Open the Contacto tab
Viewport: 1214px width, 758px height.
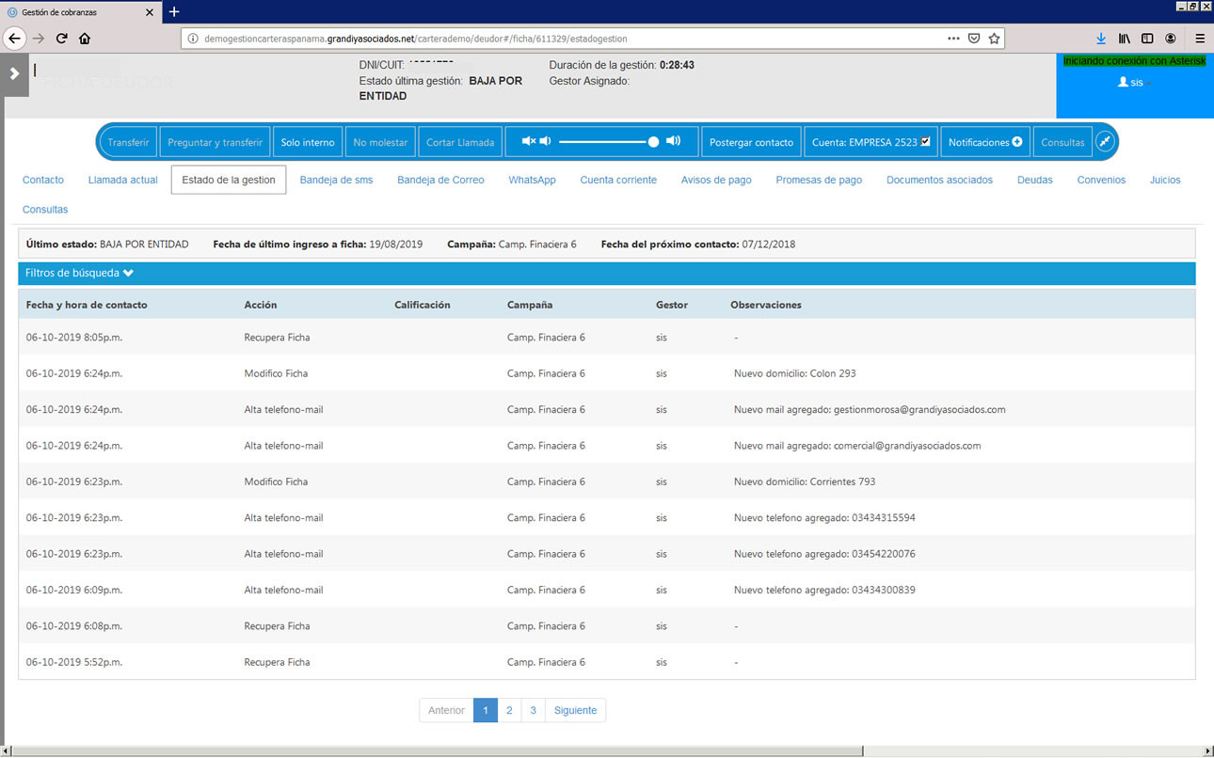click(x=43, y=180)
